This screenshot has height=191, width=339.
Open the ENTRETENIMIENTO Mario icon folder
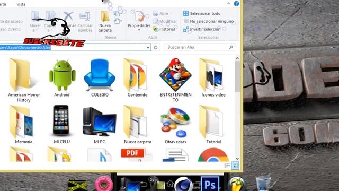point(175,80)
